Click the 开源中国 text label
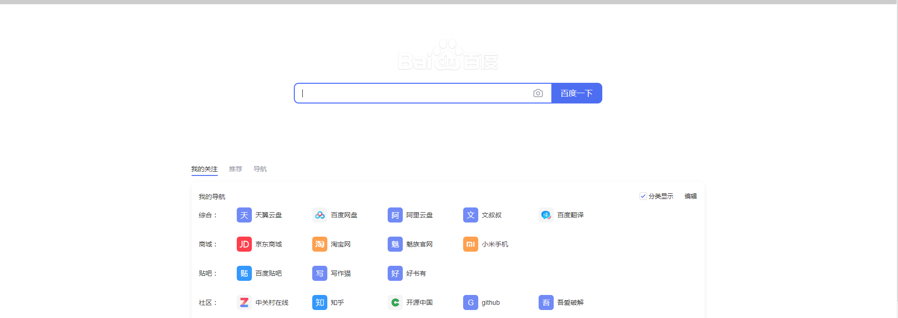Viewport: 898px width, 318px height. click(419, 302)
